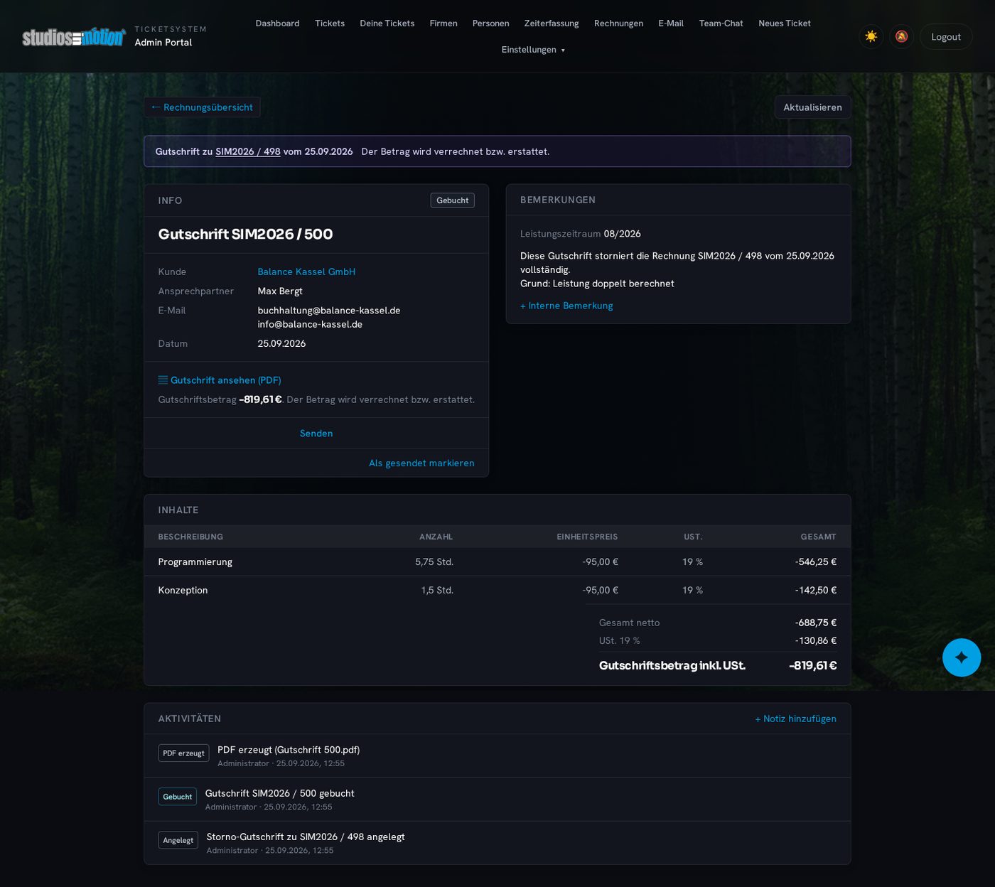
Task: Switch to Zeiterfassung
Action: click(552, 23)
